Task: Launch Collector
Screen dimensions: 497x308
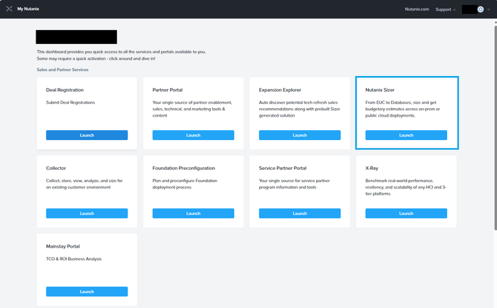Action: click(87, 213)
